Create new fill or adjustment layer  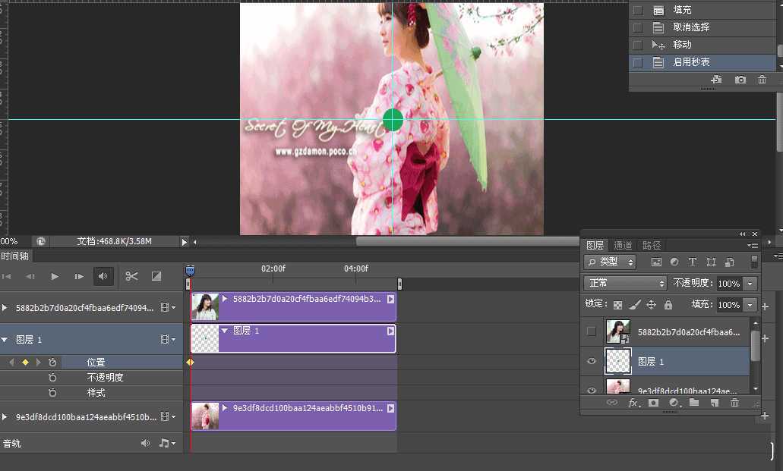coord(674,402)
